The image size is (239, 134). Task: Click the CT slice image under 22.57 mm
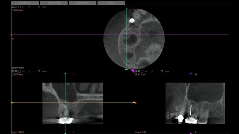coord(73,103)
